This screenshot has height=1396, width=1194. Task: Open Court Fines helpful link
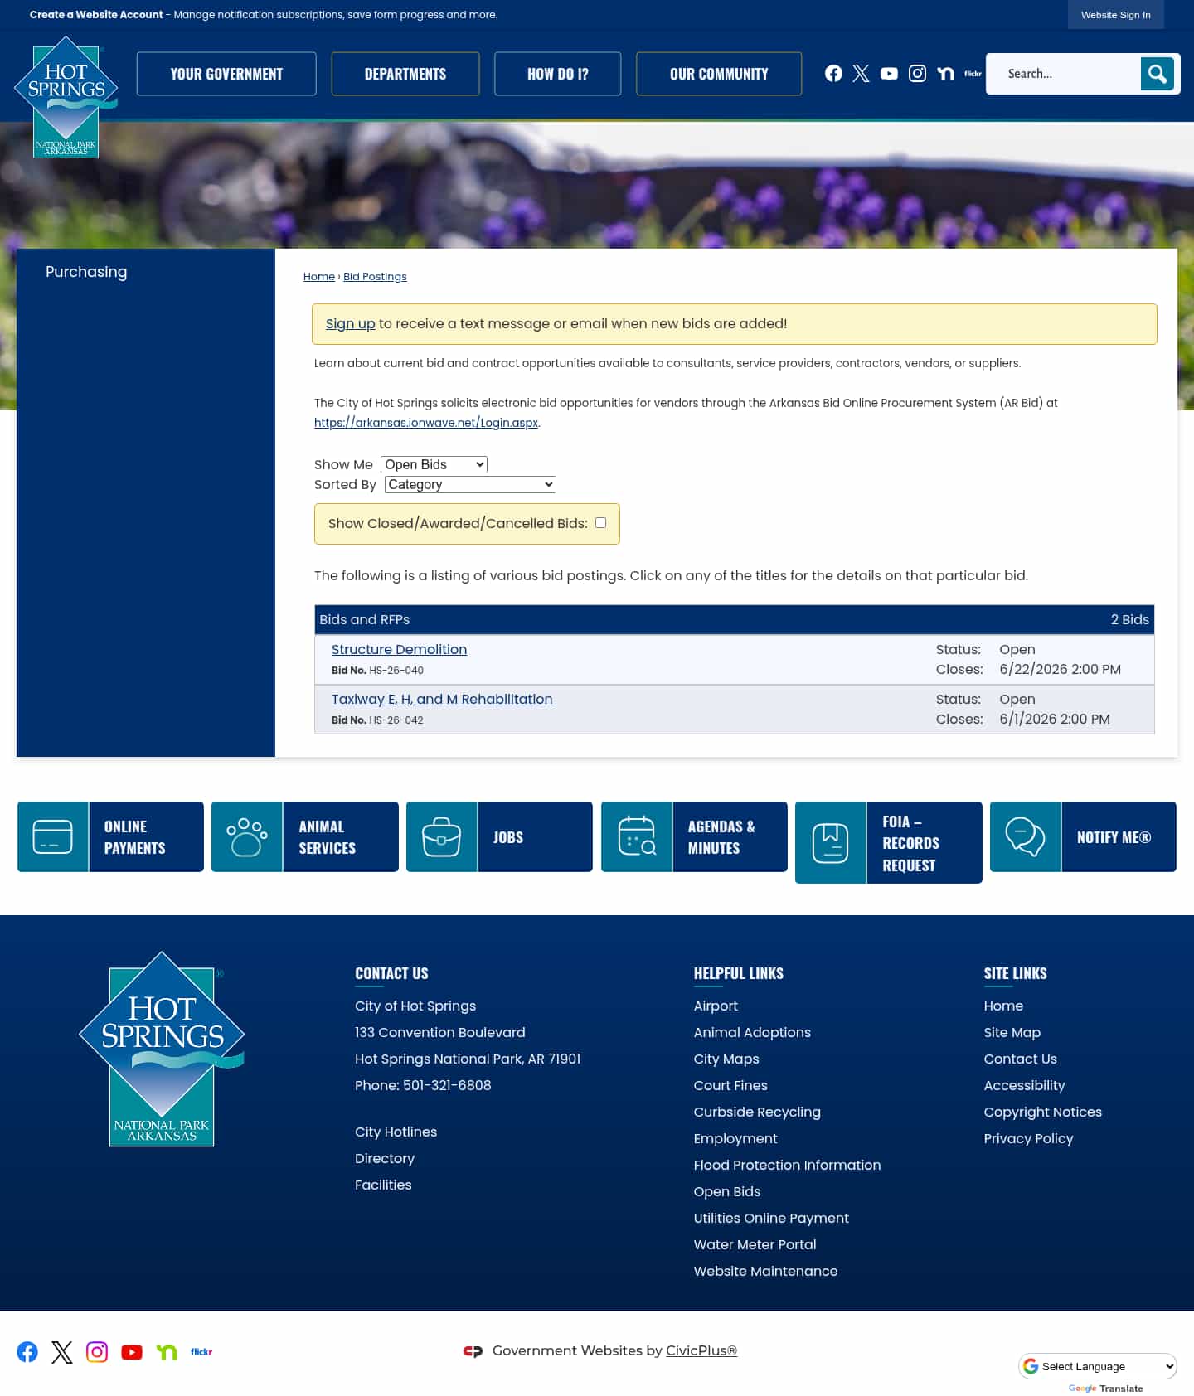point(730,1086)
